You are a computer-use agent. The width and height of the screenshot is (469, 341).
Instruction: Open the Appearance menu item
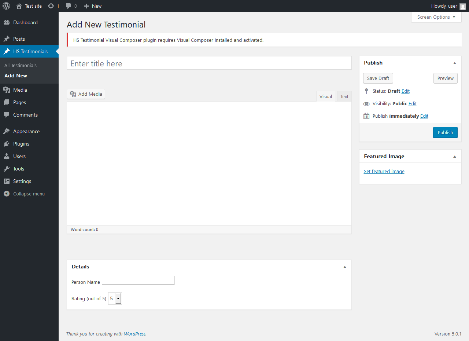(x=29, y=131)
